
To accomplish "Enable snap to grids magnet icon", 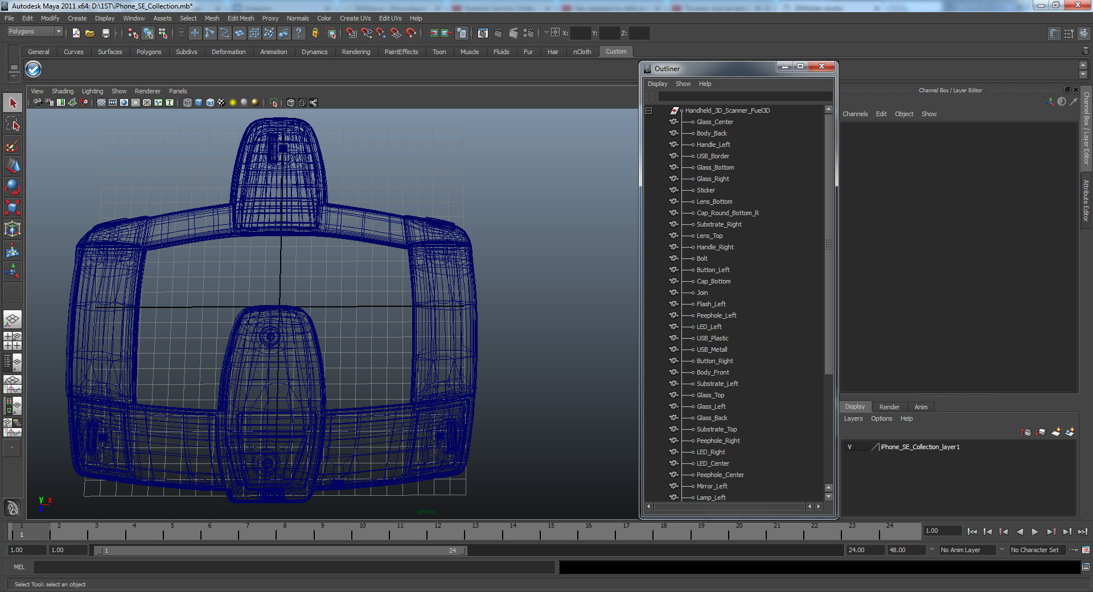I will [351, 33].
